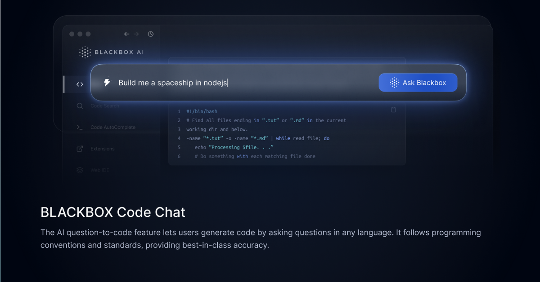Click the Blackbox AI dotted logo
This screenshot has width=540, height=282.
click(x=85, y=52)
